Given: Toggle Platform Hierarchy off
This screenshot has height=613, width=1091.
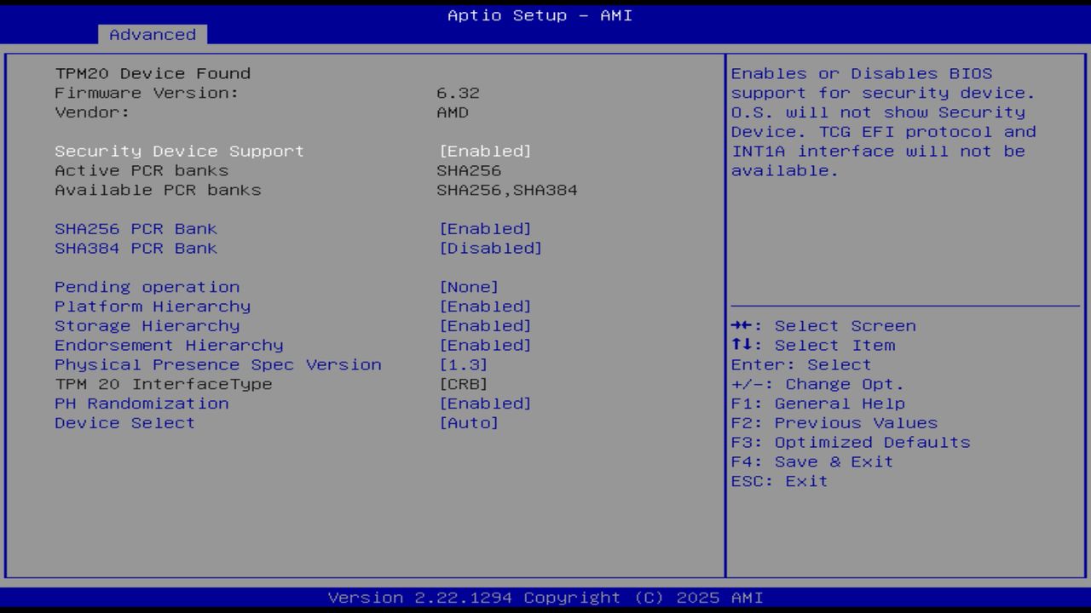Looking at the screenshot, I should click(152, 306).
